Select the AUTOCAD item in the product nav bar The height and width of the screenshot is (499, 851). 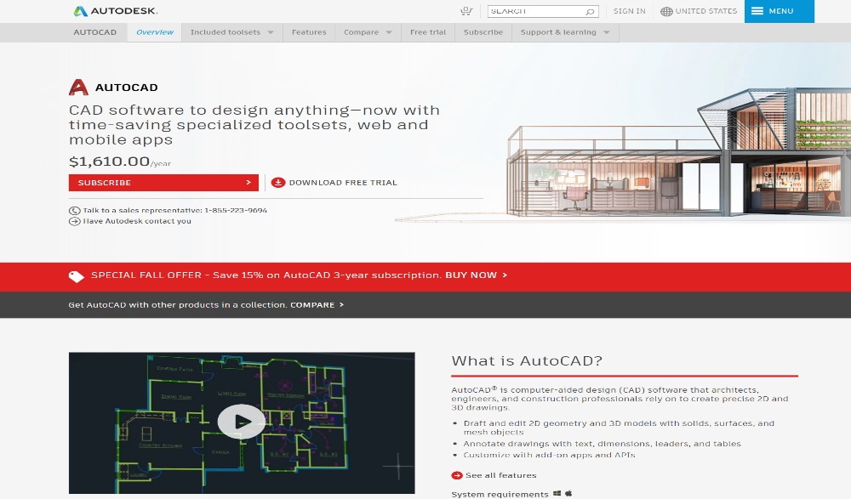tap(95, 32)
